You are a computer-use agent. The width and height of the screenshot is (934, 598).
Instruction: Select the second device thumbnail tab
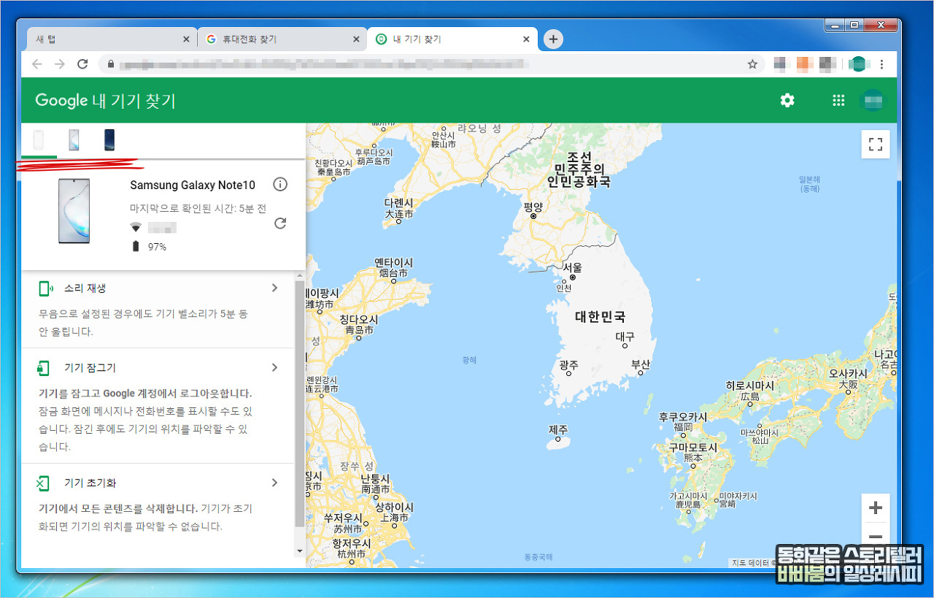click(74, 139)
